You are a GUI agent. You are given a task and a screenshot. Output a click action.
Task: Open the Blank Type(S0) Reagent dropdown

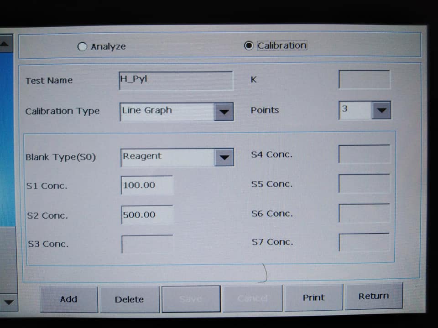177,157
